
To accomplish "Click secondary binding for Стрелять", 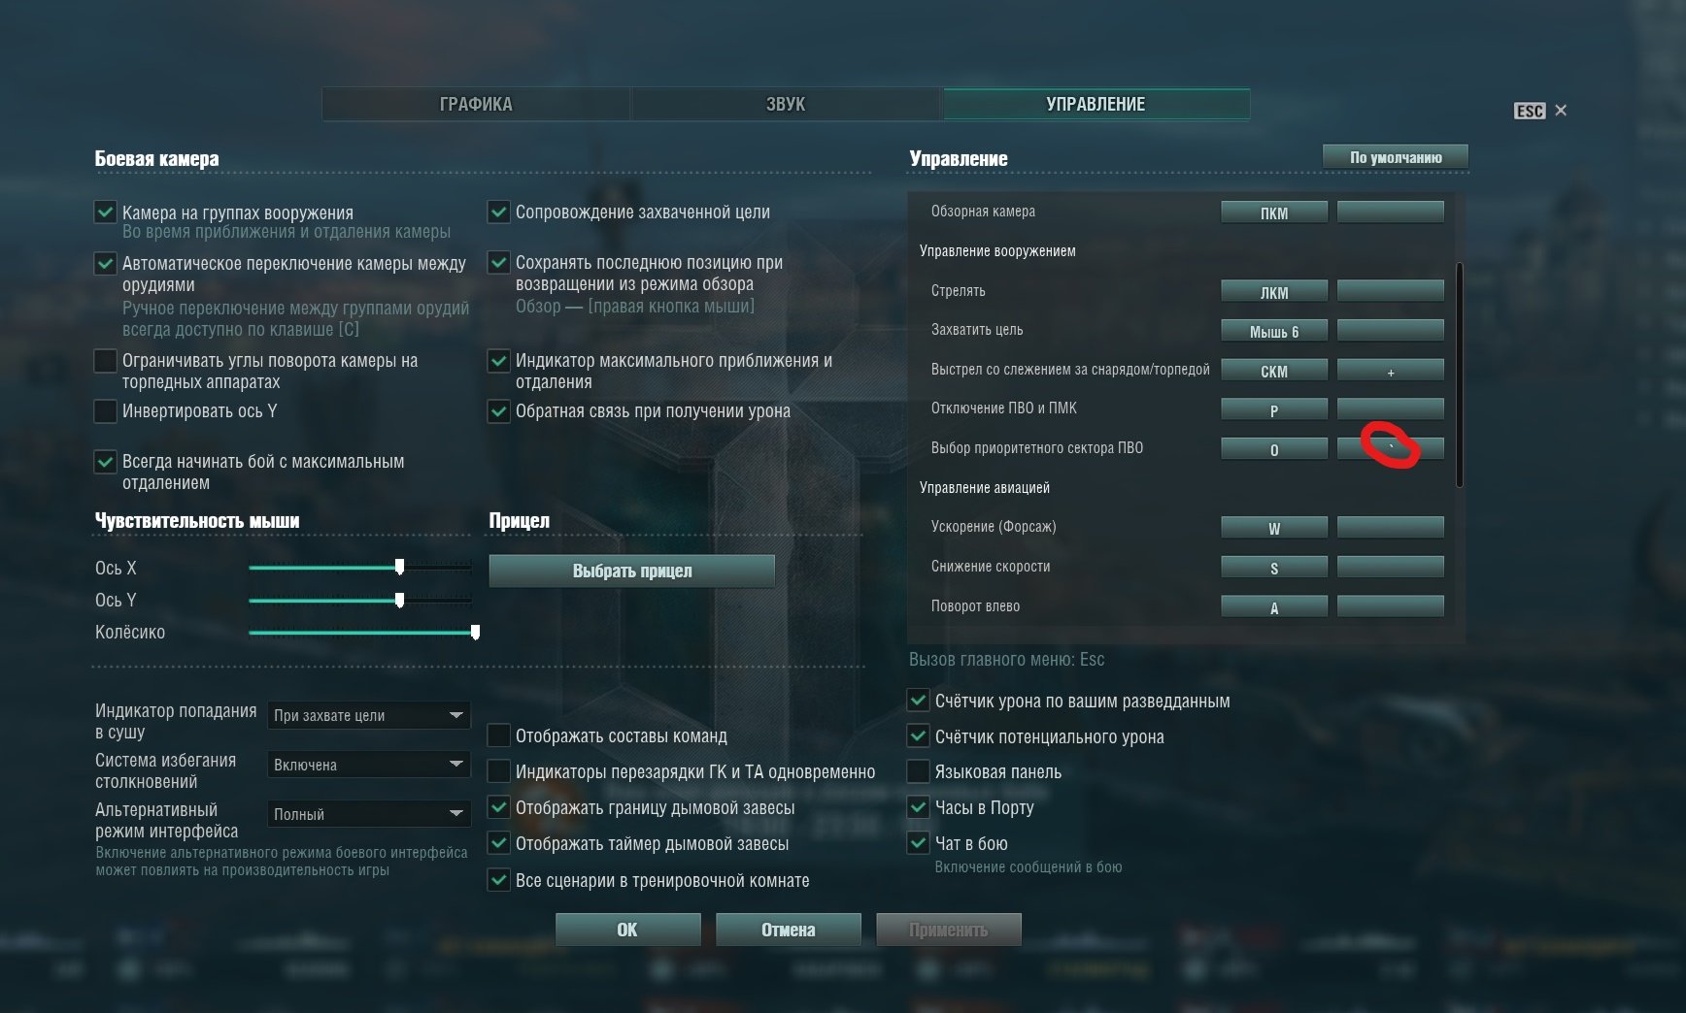I will point(1391,292).
